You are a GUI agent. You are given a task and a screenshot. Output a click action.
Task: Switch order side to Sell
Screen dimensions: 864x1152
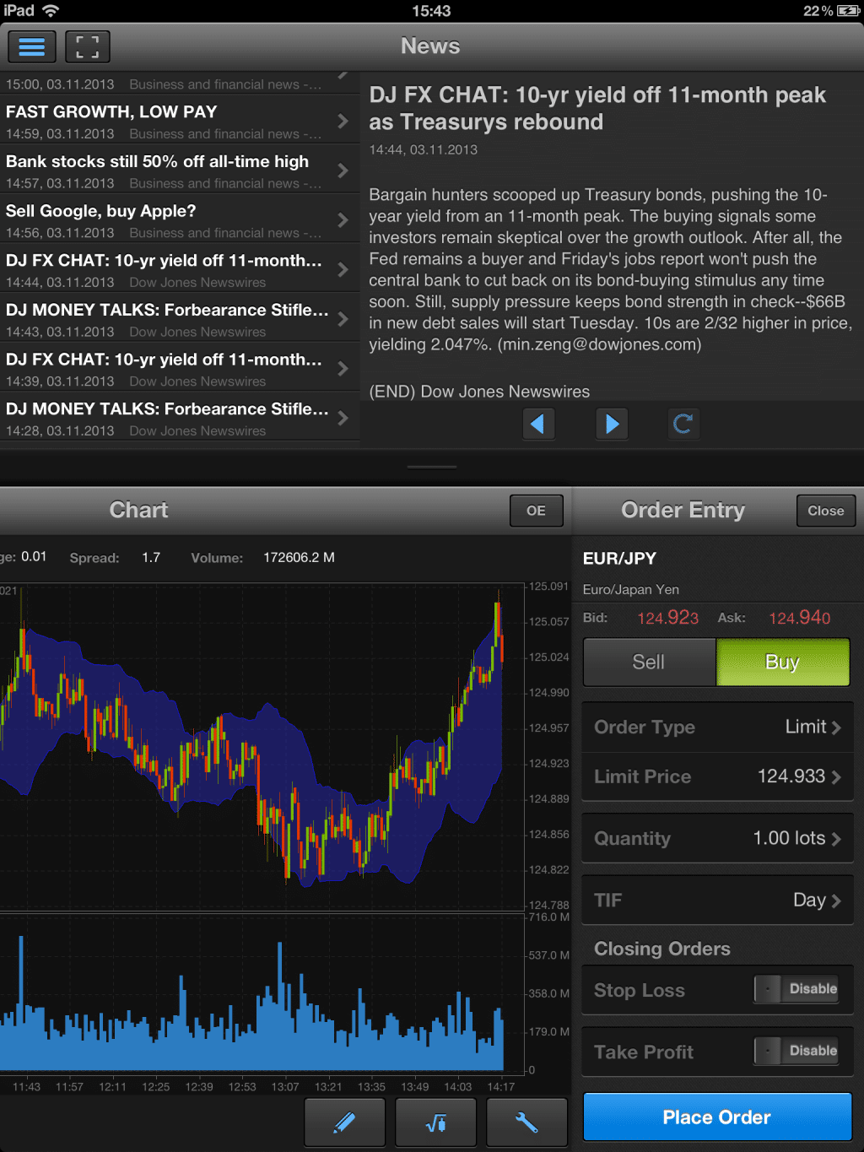click(649, 663)
